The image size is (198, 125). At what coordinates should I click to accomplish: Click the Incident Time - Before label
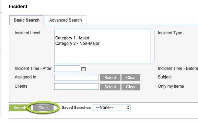click(178, 68)
